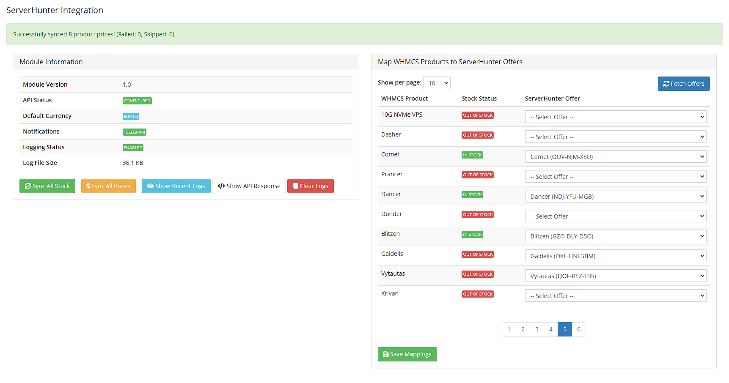Click the 10G NVMe VPS product name

tap(402, 115)
